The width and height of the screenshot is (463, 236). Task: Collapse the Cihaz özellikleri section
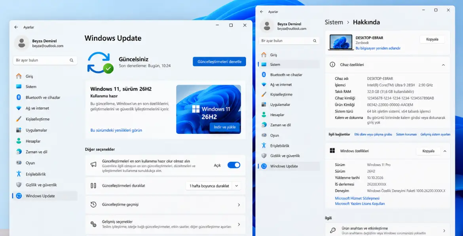(443, 64)
